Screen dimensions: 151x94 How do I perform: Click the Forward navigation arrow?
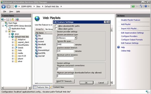coord(9,7)
